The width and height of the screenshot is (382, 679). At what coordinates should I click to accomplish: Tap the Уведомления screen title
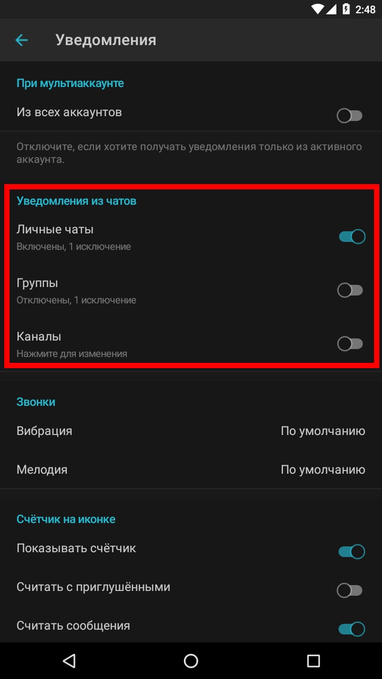click(x=106, y=40)
